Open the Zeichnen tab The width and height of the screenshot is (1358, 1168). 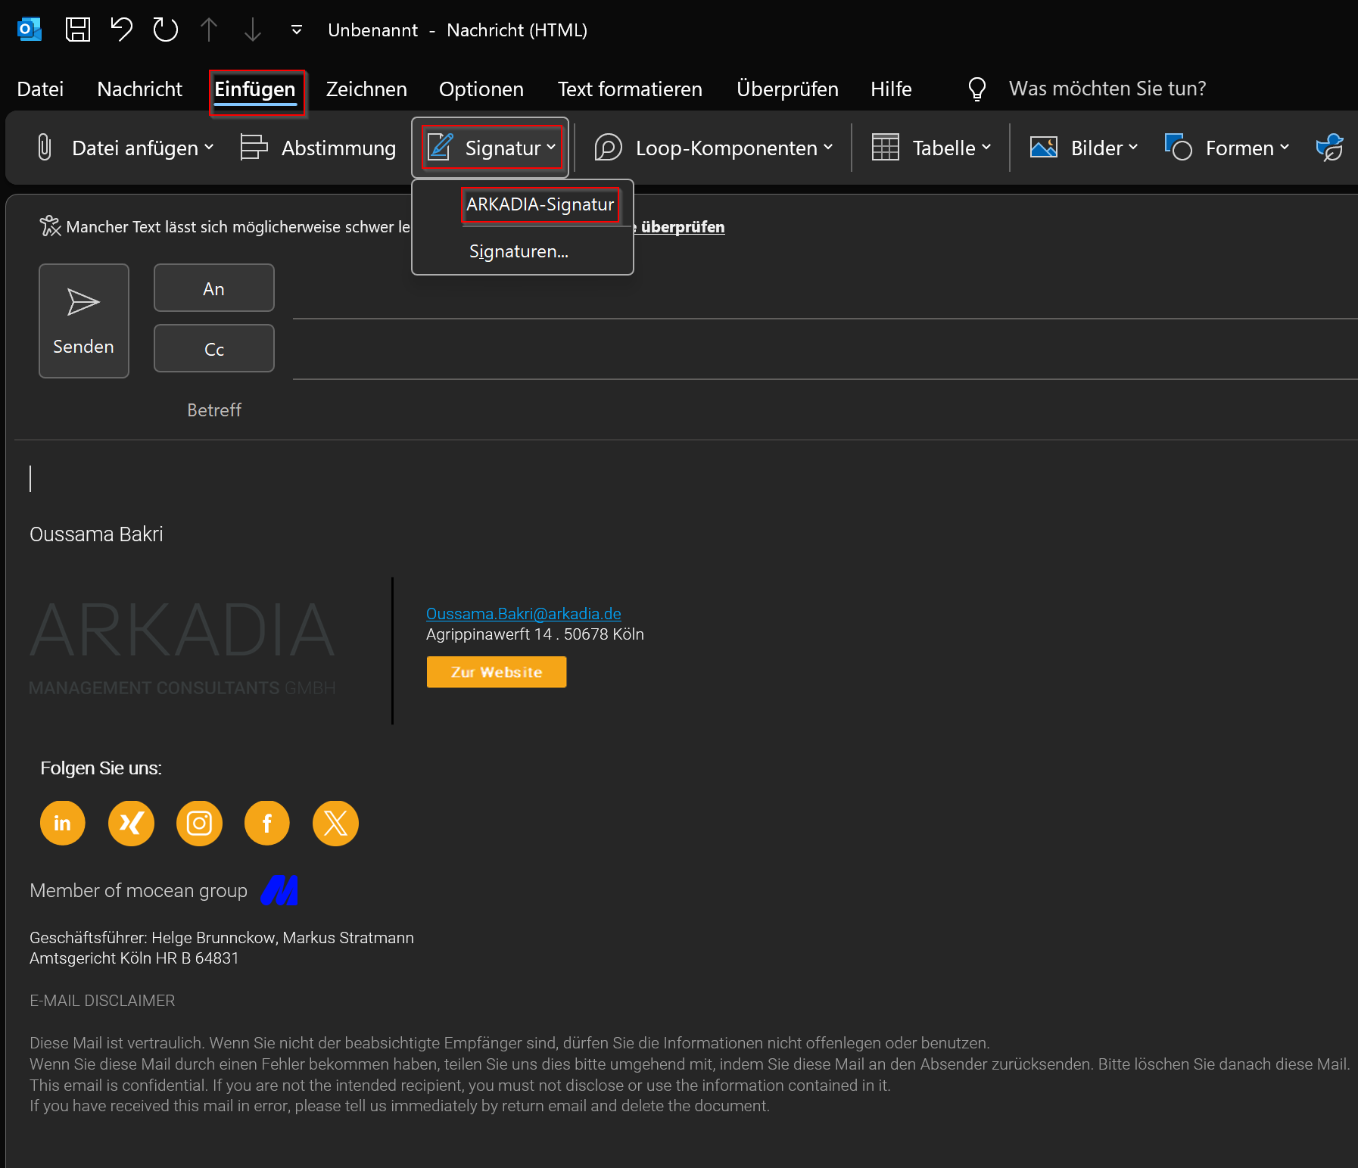pos(366,89)
